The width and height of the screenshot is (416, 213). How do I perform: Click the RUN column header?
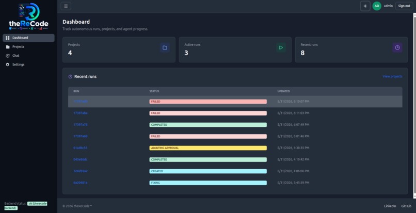click(x=76, y=91)
